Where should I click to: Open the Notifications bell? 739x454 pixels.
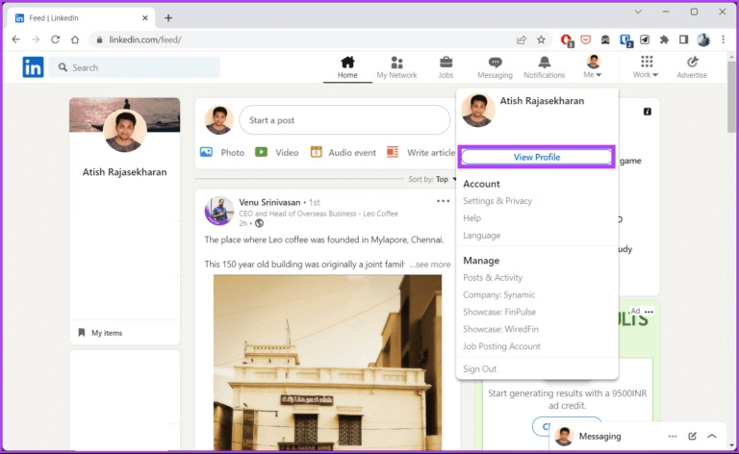point(544,67)
